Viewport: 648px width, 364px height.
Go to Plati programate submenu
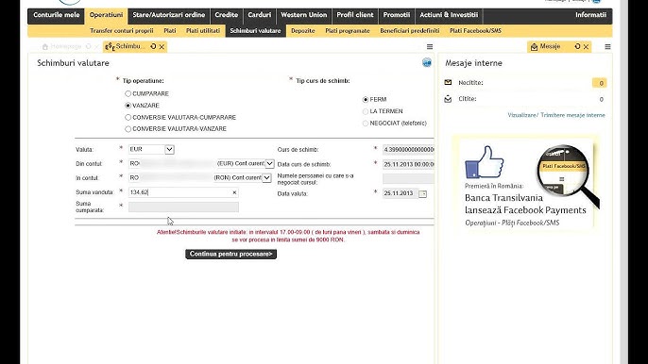(348, 31)
